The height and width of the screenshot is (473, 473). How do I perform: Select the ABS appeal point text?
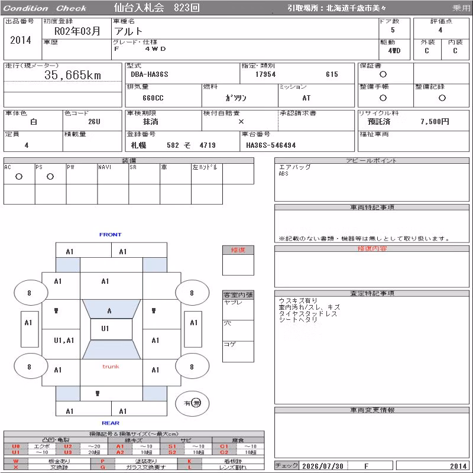[283, 174]
